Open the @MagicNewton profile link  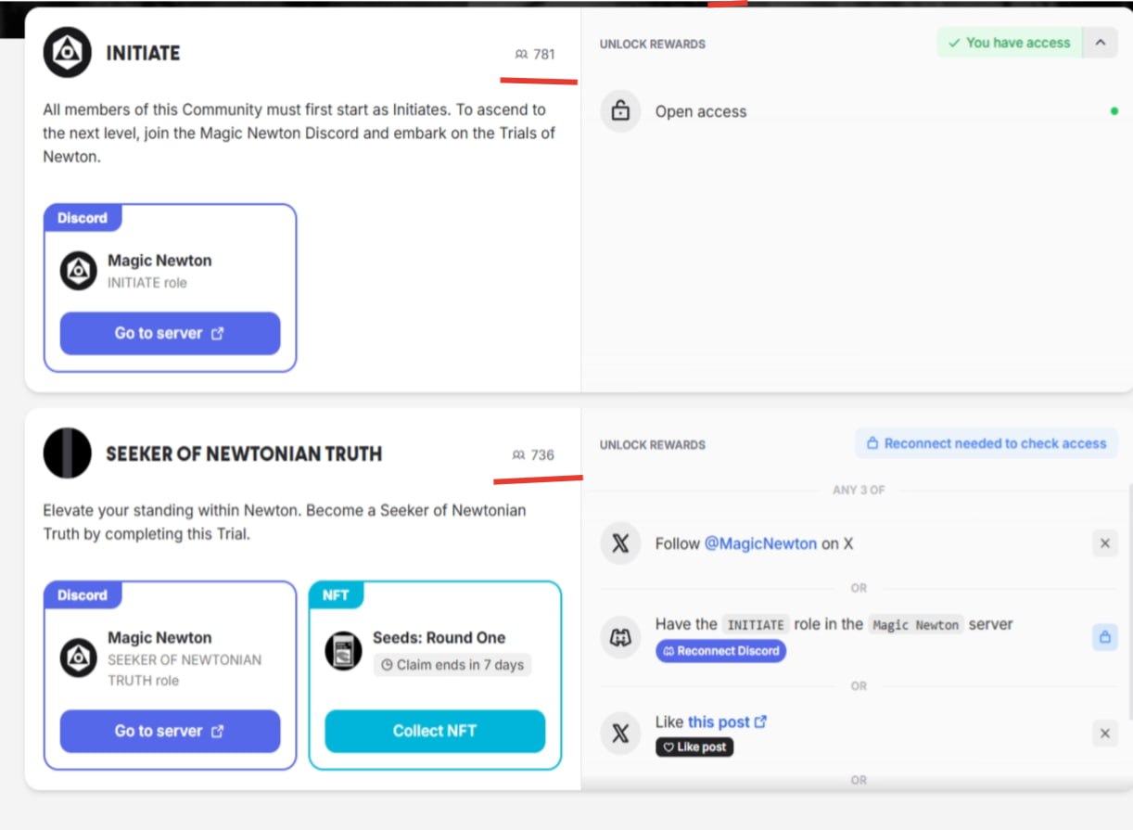pyautogui.click(x=760, y=543)
